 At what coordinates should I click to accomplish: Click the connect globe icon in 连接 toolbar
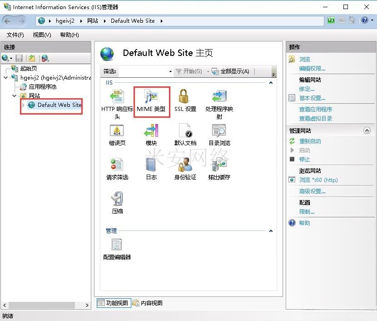5,58
